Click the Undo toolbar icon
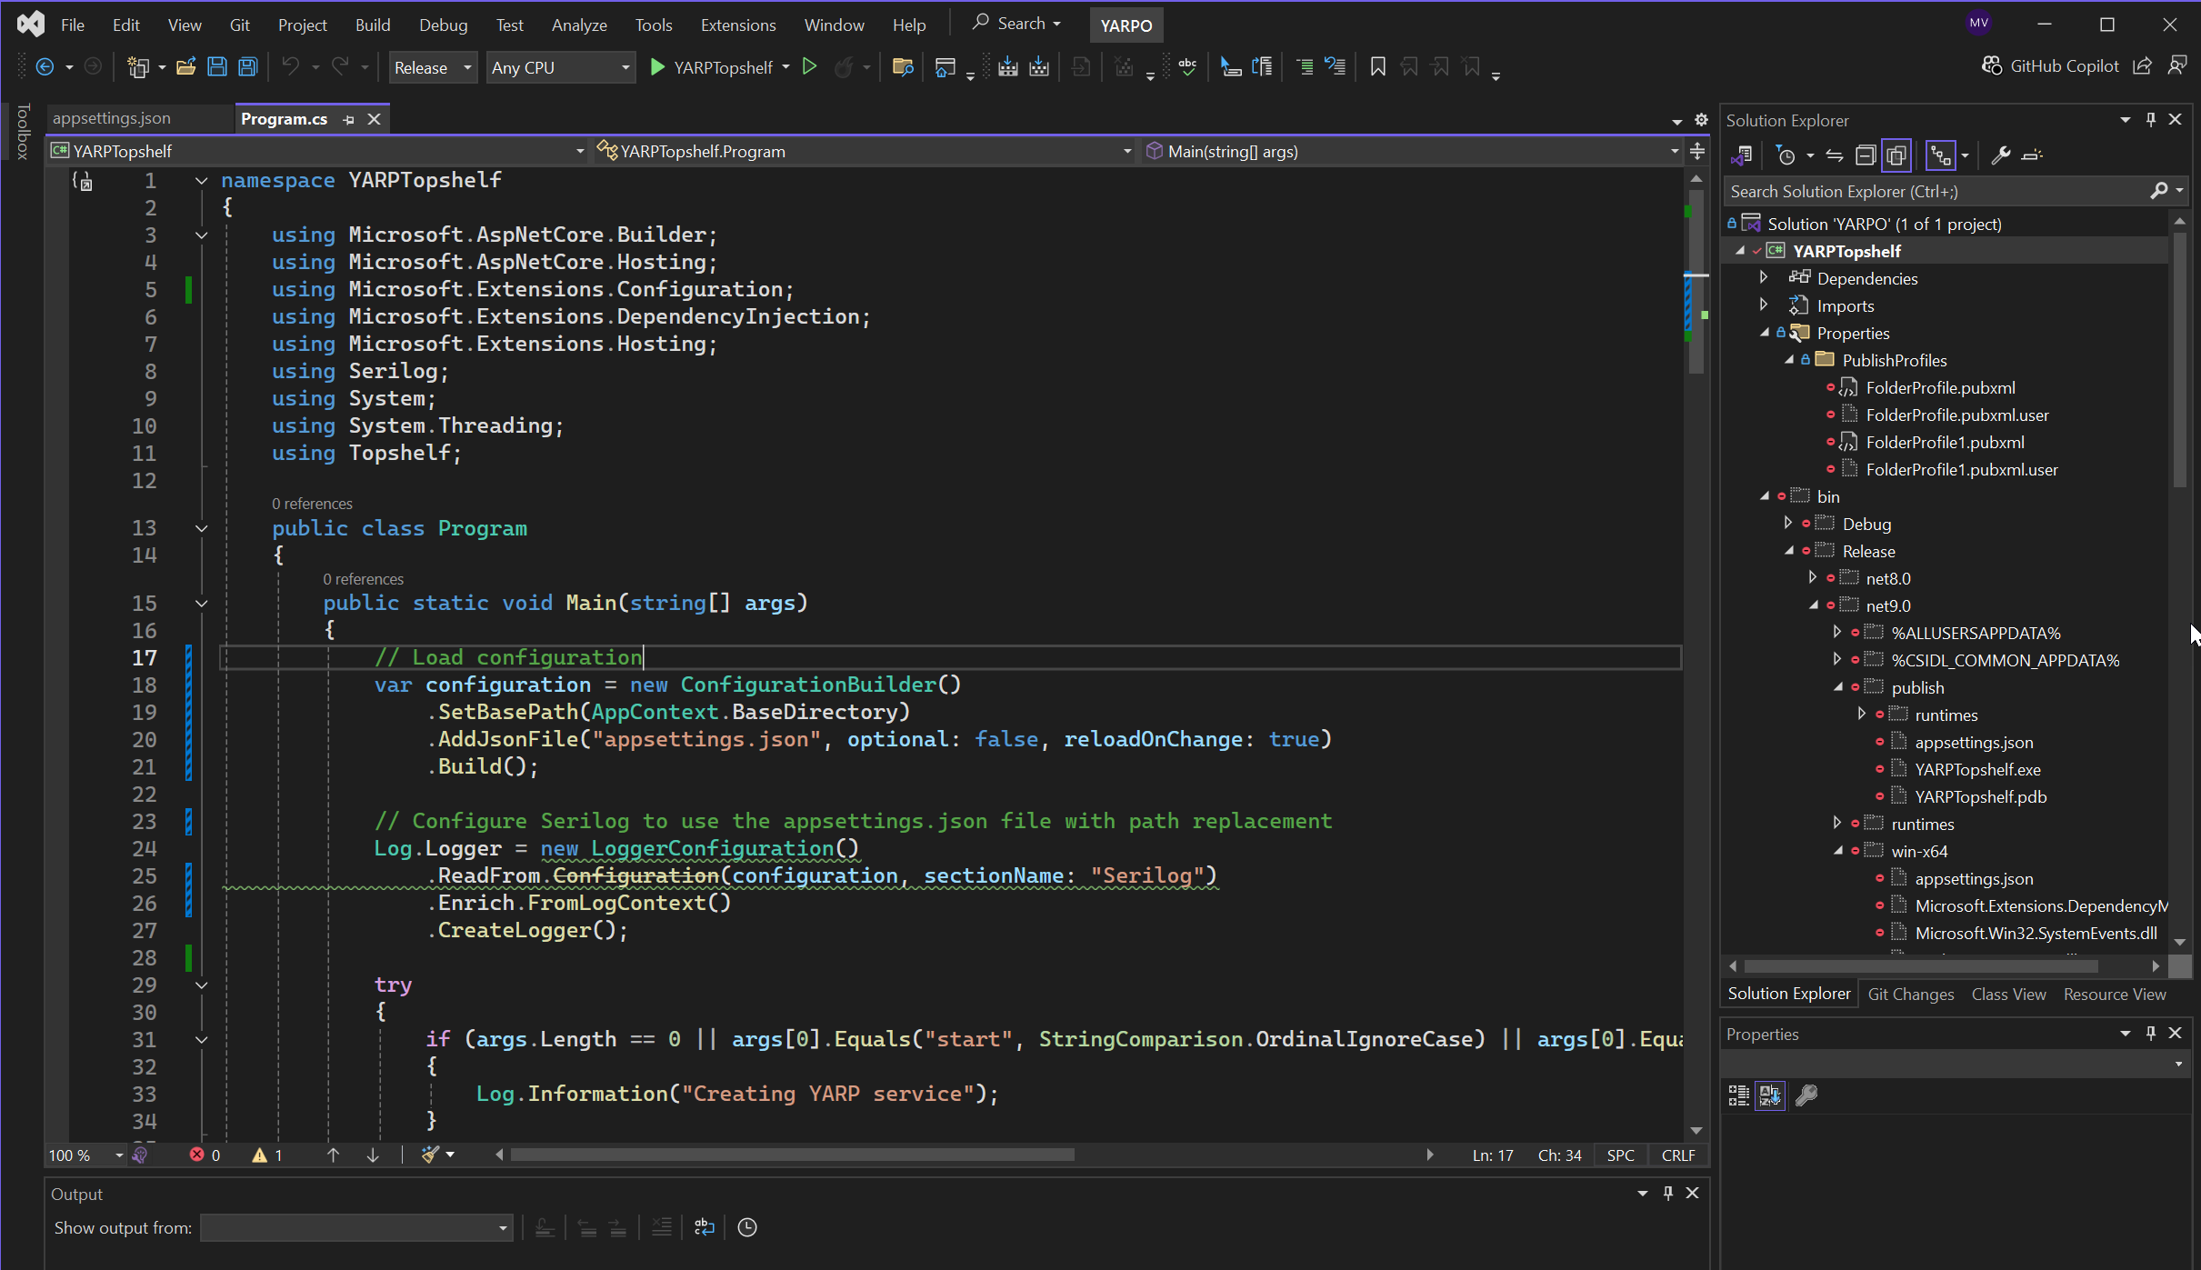The image size is (2201, 1270). coord(290,67)
